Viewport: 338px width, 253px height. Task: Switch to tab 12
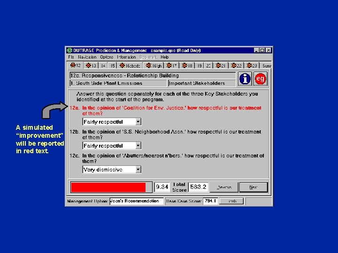(75, 65)
